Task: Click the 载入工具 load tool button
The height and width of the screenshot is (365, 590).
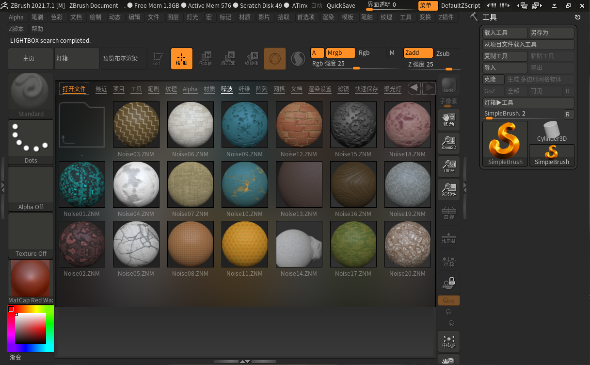Action: [x=505, y=33]
